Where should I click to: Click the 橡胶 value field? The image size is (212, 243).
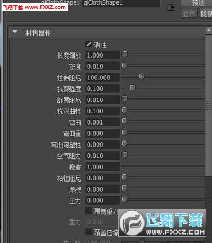[x=102, y=167]
